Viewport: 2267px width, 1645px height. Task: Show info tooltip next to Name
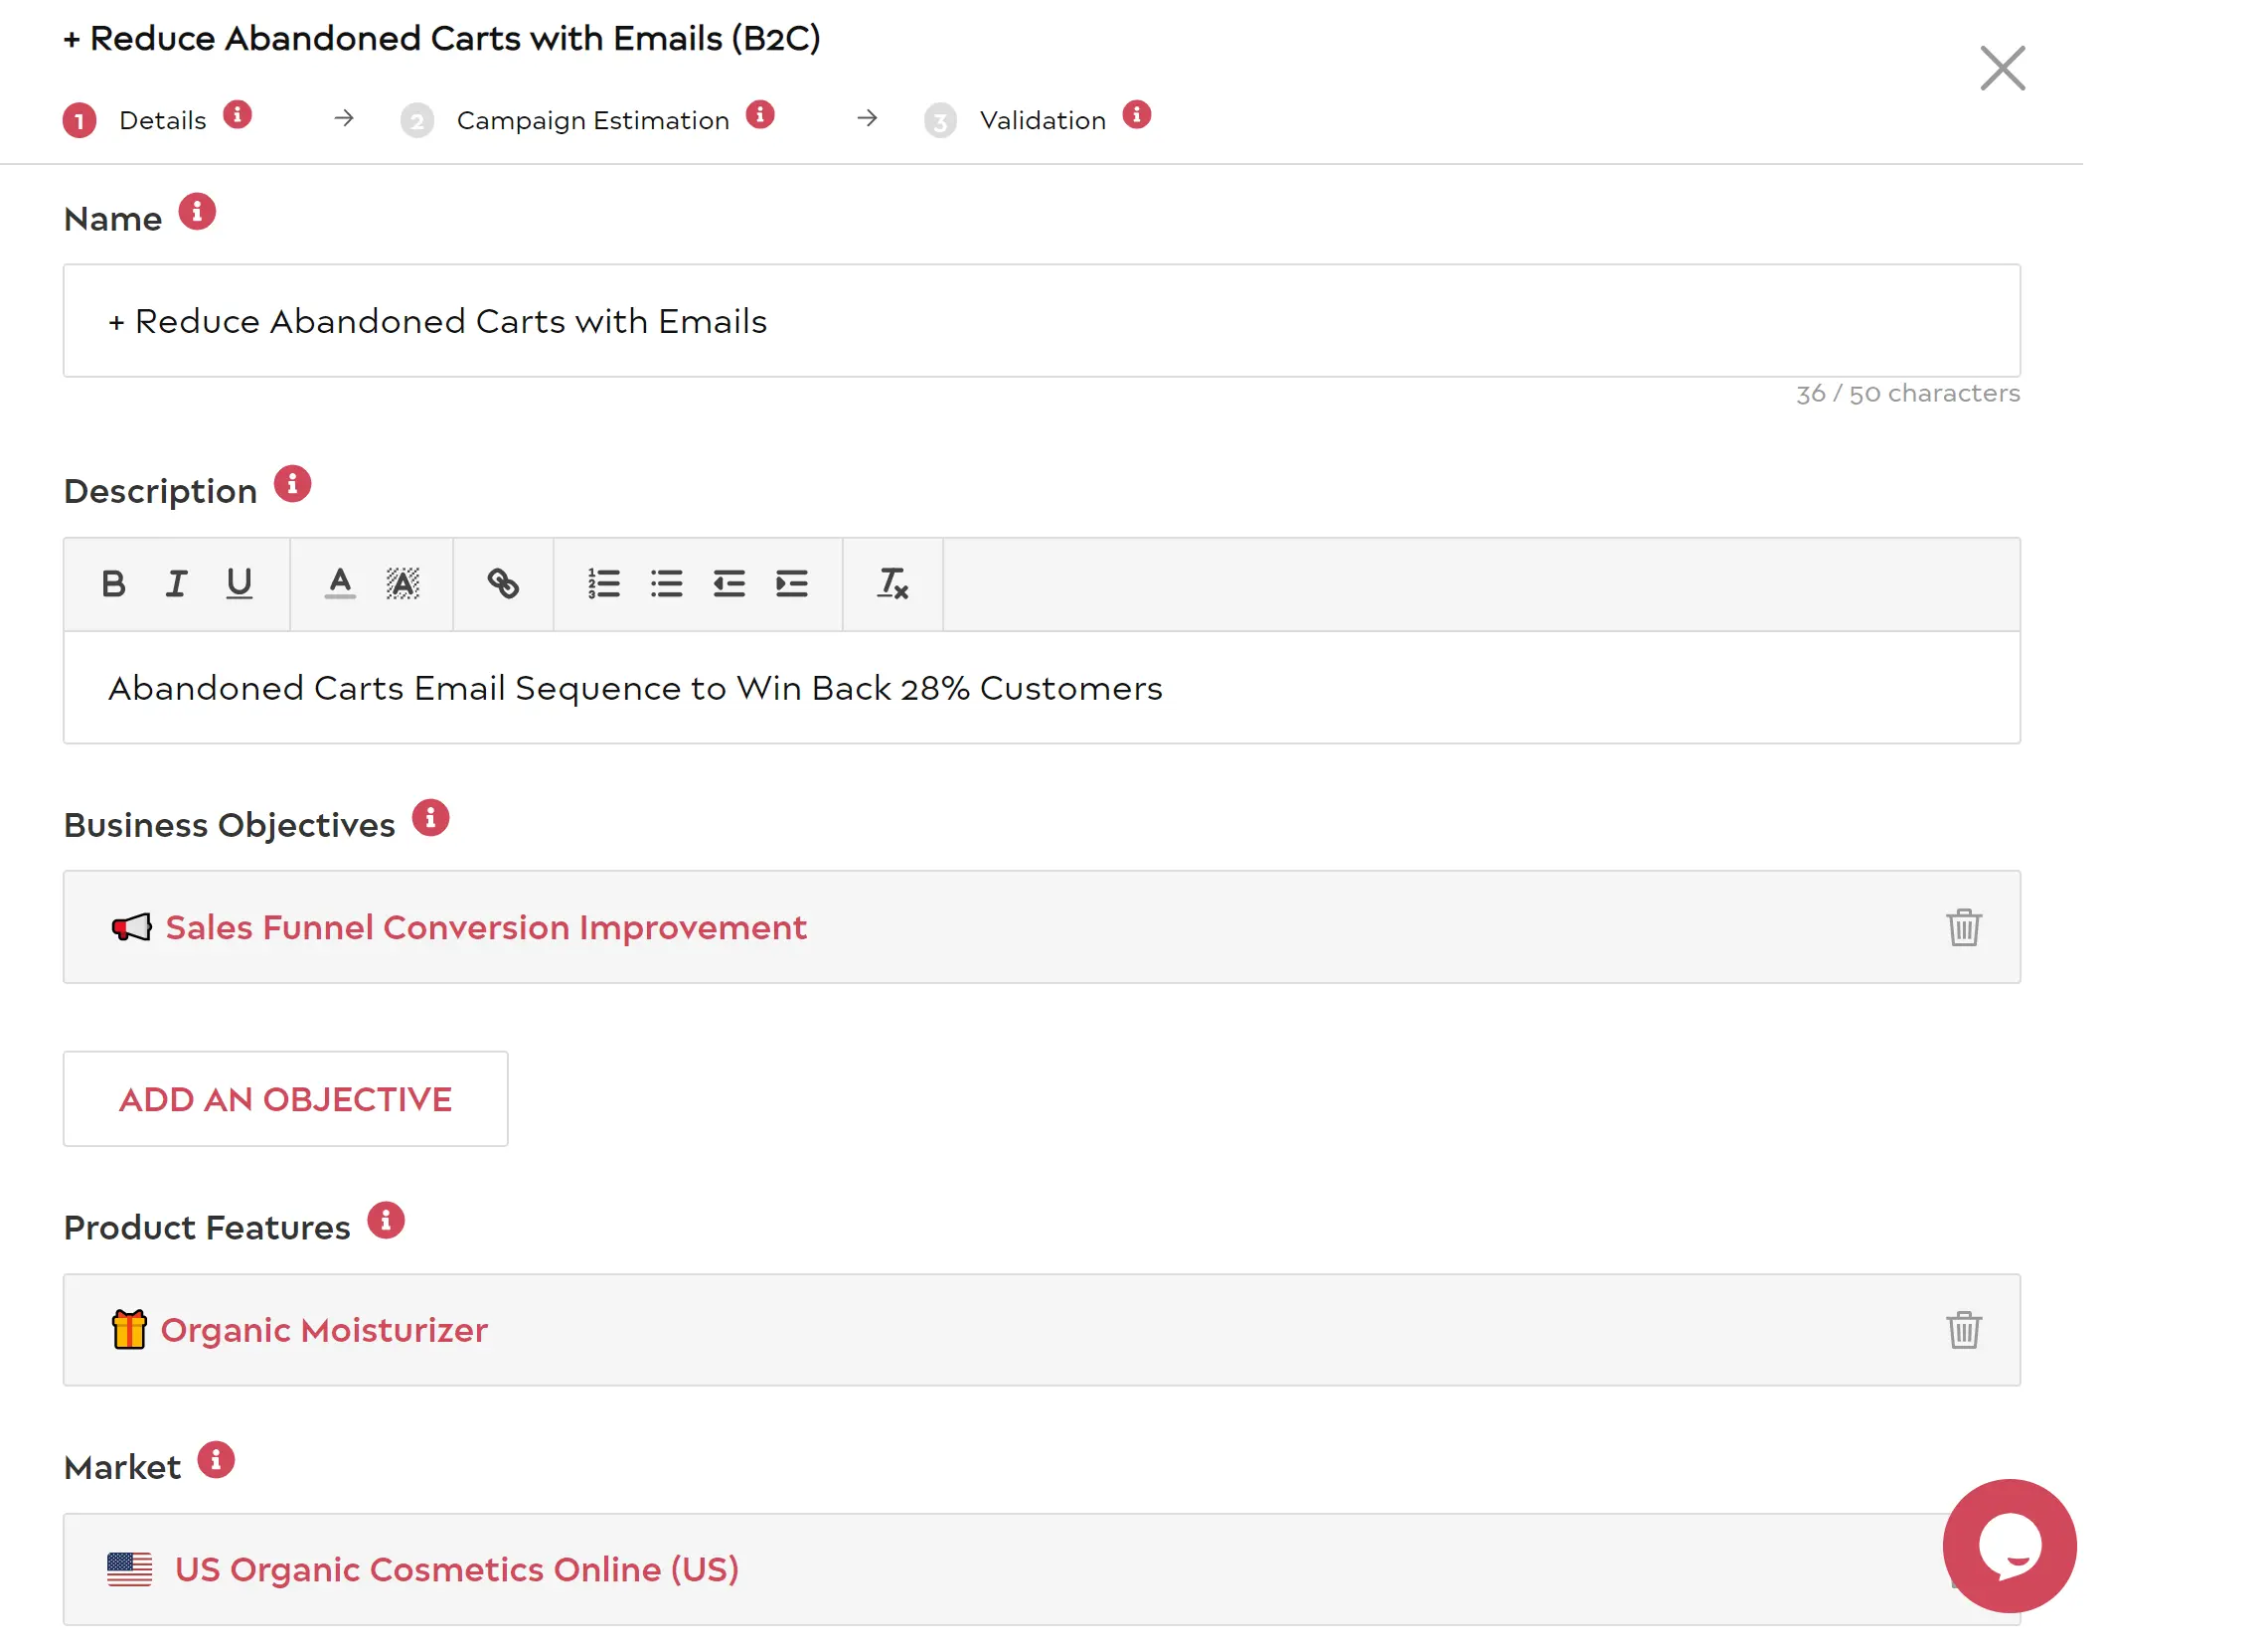[x=198, y=212]
